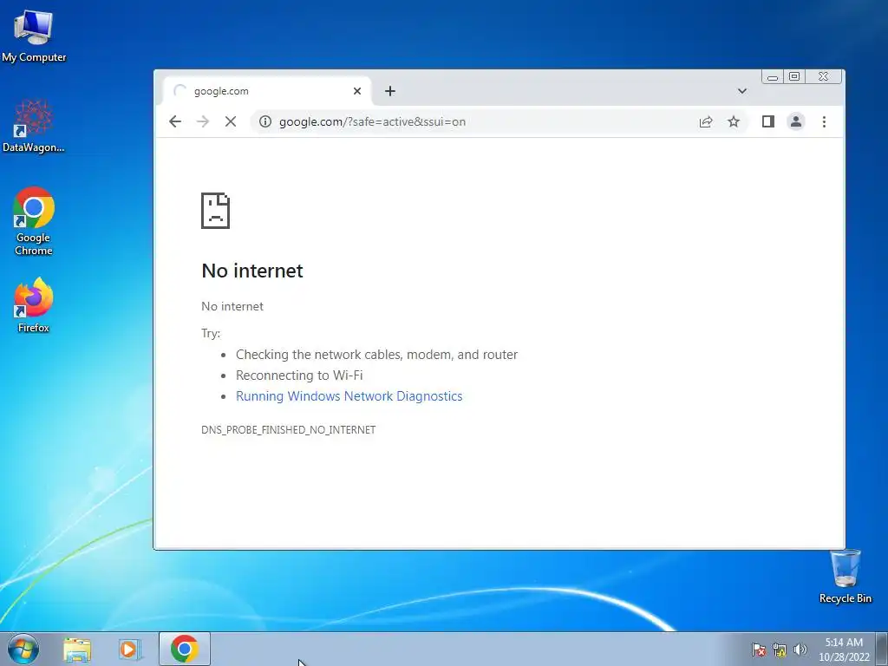
Task: Open Chrome's three-dot menu
Action: pyautogui.click(x=824, y=121)
